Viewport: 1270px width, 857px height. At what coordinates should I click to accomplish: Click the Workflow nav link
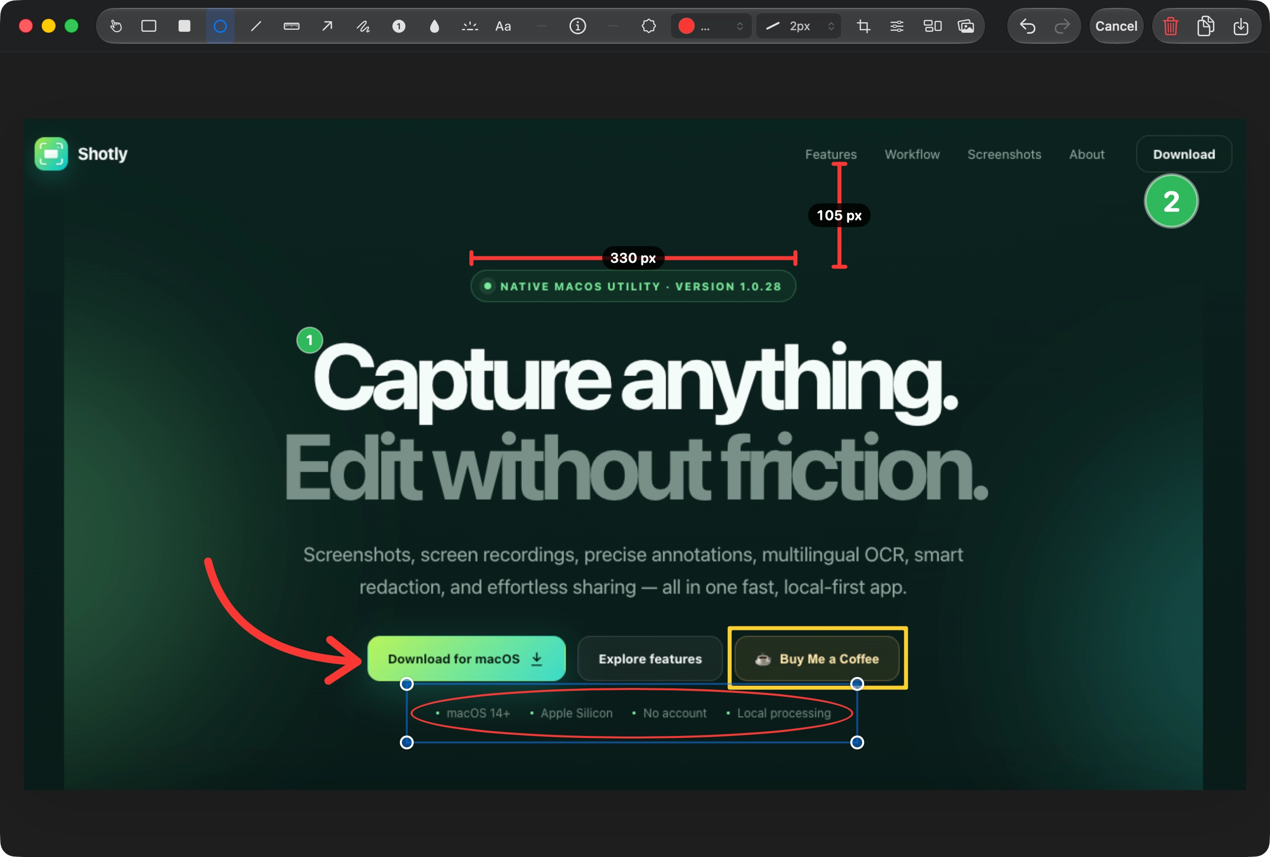(912, 154)
